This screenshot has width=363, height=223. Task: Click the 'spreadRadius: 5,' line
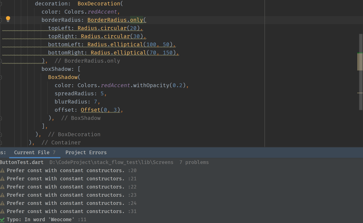(81, 94)
